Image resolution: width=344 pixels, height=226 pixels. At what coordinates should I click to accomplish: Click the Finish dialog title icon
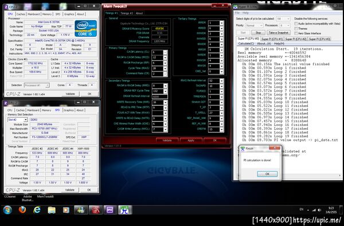click(x=243, y=149)
